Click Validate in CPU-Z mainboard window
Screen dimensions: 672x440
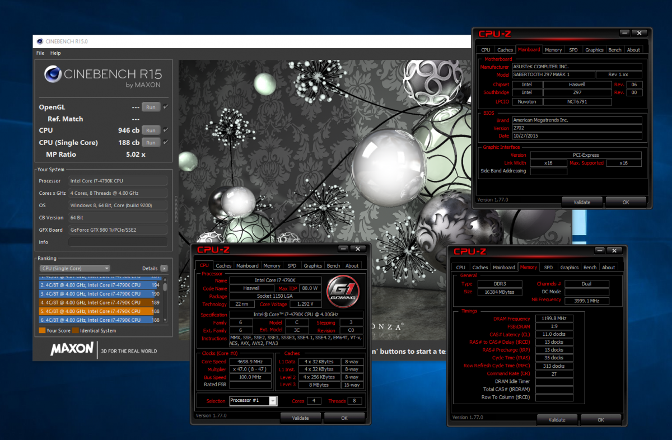click(582, 202)
